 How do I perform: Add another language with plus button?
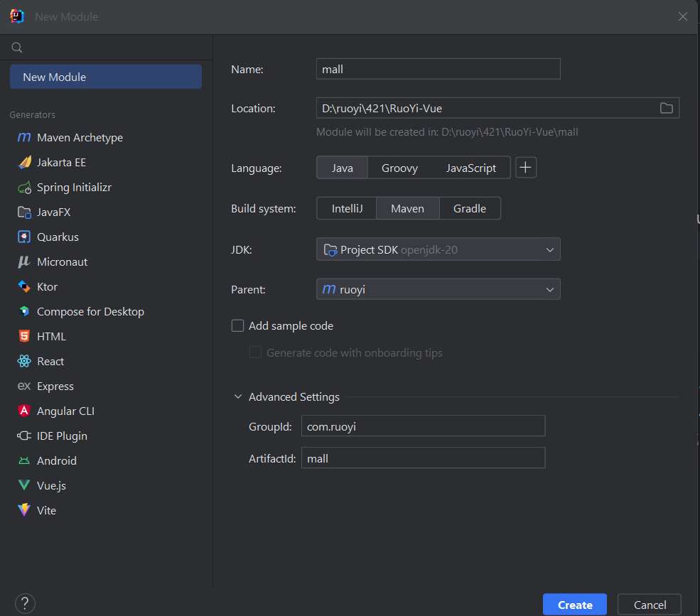(525, 168)
